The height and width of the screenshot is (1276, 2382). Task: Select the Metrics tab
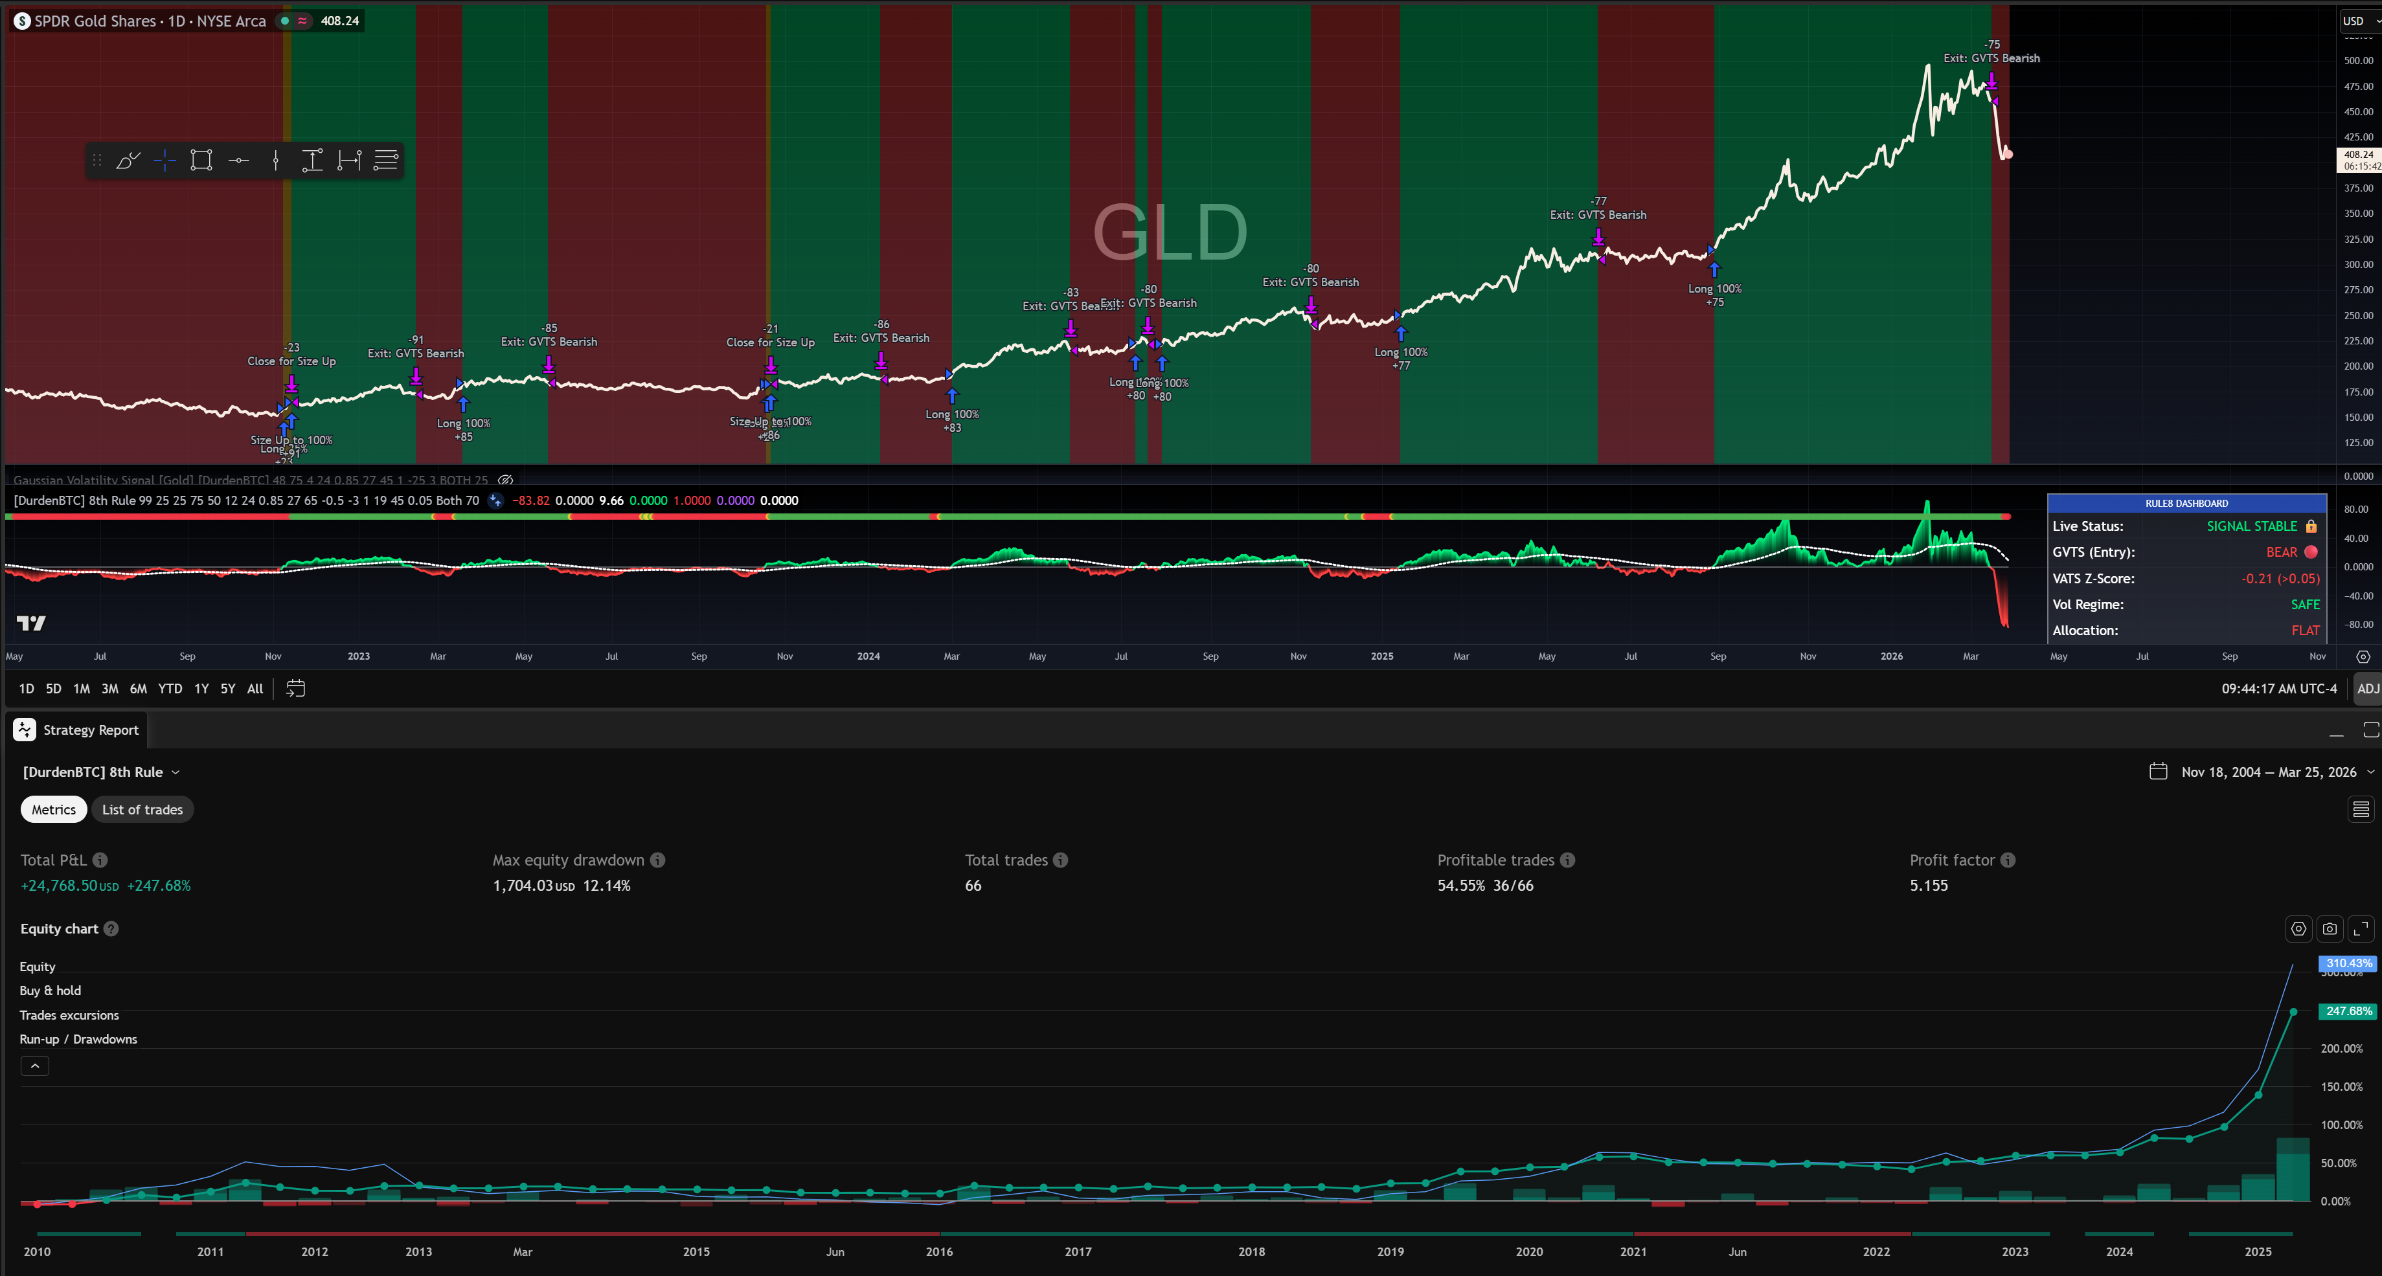click(x=54, y=810)
